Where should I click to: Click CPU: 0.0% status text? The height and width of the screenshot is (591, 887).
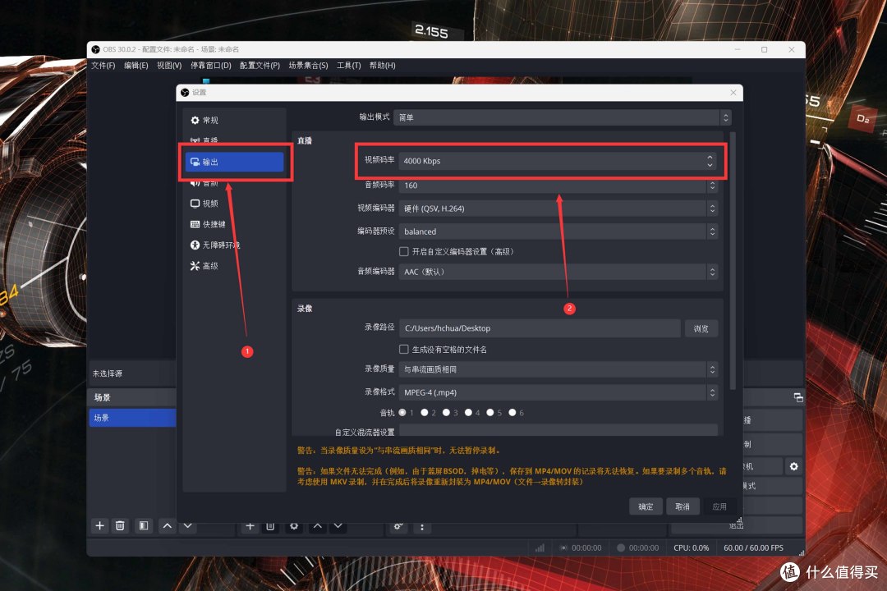691,548
